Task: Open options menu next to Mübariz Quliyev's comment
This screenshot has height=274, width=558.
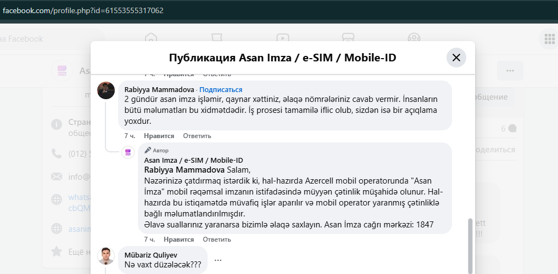Action: point(218,260)
